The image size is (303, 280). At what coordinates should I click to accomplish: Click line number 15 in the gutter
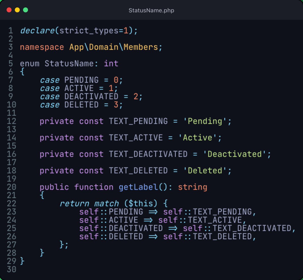click(12, 146)
